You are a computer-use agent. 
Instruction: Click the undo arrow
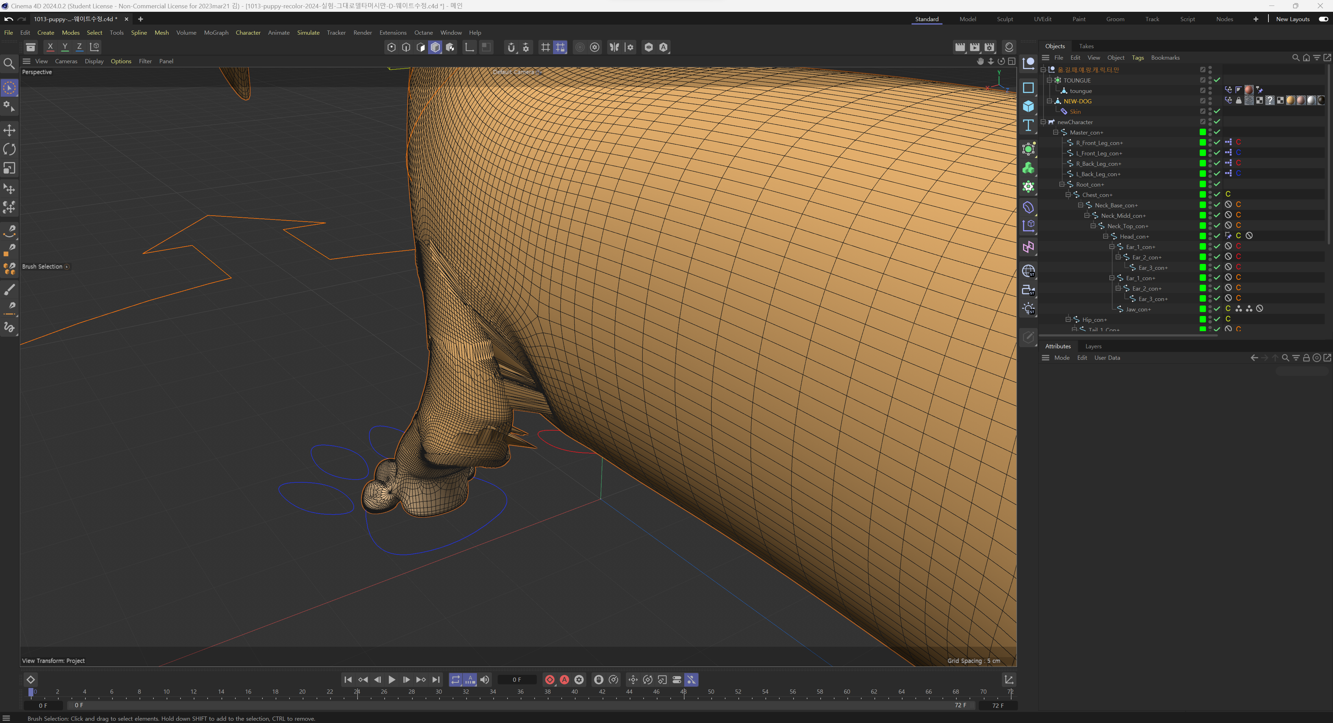tap(8, 19)
